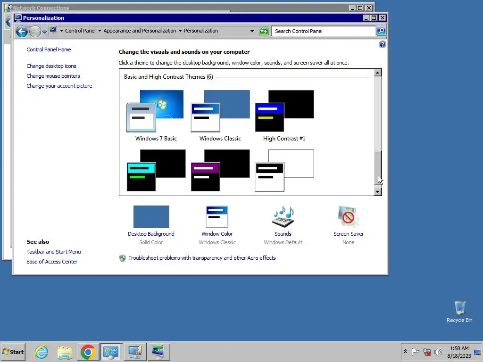Click the green Refresh button
Image resolution: width=483 pixels, height=362 pixels.
point(263,31)
